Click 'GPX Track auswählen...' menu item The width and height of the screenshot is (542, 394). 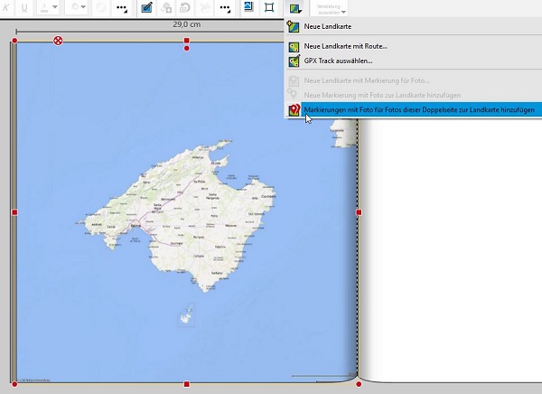[x=338, y=61]
